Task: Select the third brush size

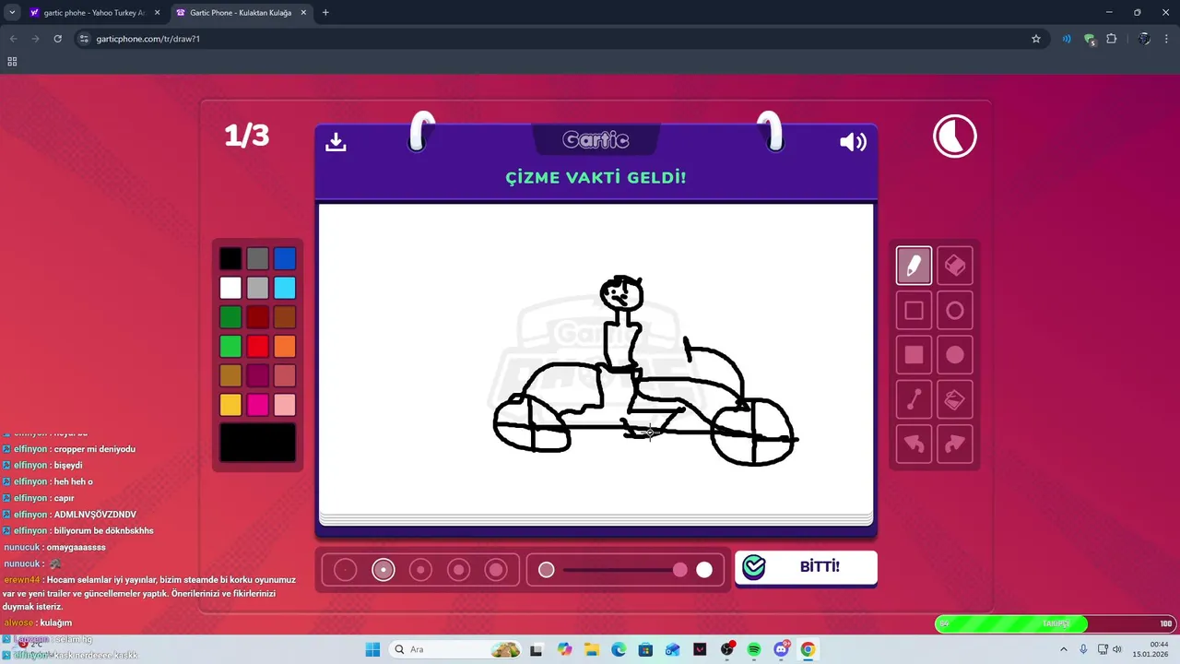Action: tap(421, 570)
